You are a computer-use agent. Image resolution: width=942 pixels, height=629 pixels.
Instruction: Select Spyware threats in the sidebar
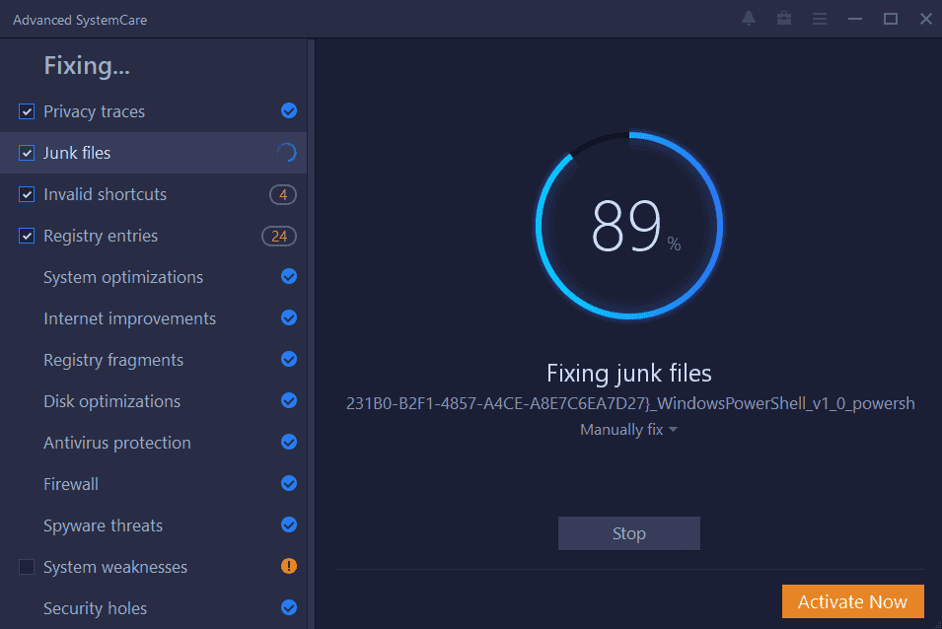click(x=103, y=524)
